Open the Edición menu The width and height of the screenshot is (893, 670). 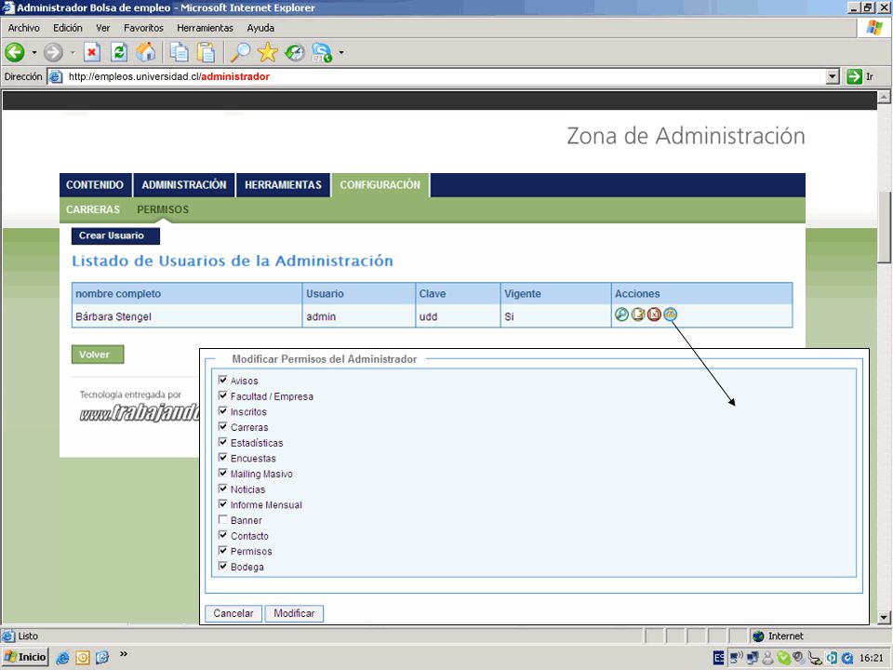(68, 28)
